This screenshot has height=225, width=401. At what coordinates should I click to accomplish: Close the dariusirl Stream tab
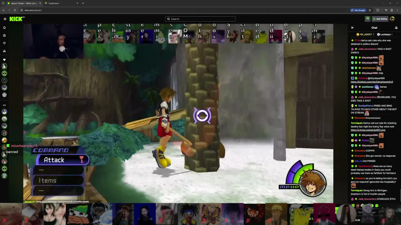tap(40, 3)
